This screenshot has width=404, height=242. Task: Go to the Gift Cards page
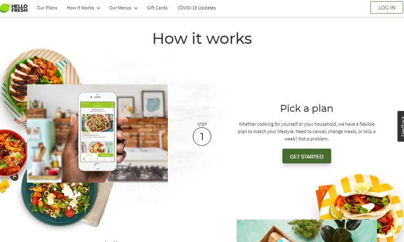pos(157,8)
